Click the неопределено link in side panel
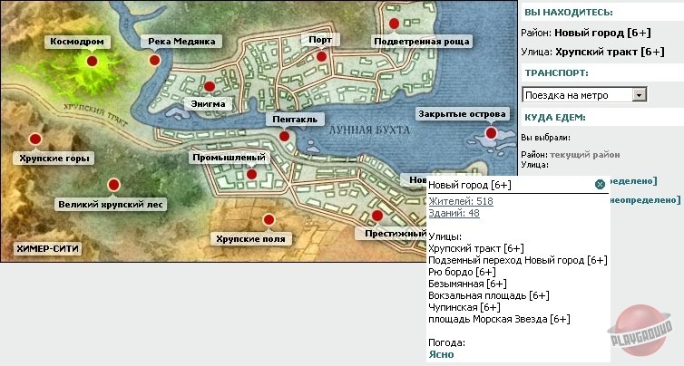 point(646,199)
